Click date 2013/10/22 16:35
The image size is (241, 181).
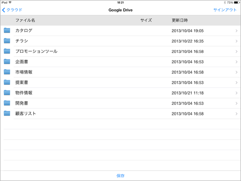click(187, 41)
